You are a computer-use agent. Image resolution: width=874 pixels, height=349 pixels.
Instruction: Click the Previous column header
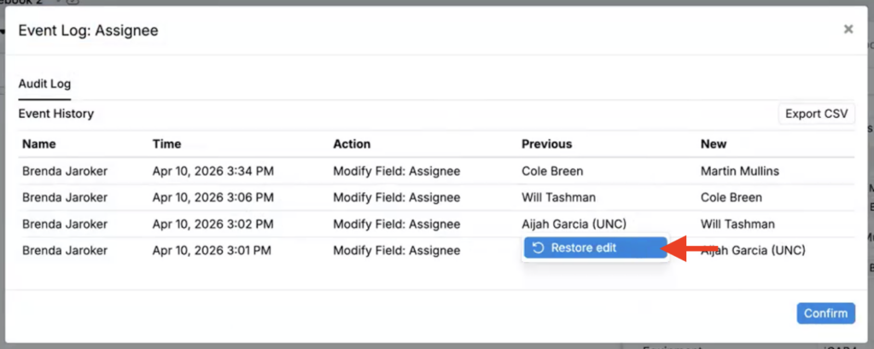tap(546, 144)
